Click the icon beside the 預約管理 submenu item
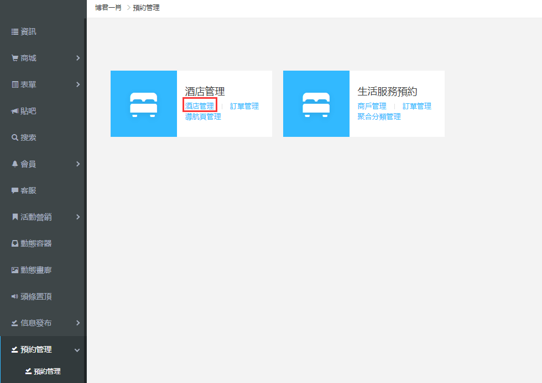542x383 pixels. [28, 371]
